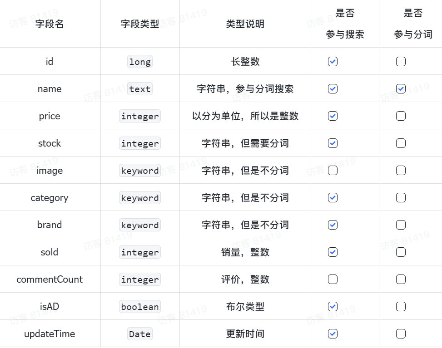
Task: Tick the tokenize checkbox for commentCount row
Action: point(401,279)
